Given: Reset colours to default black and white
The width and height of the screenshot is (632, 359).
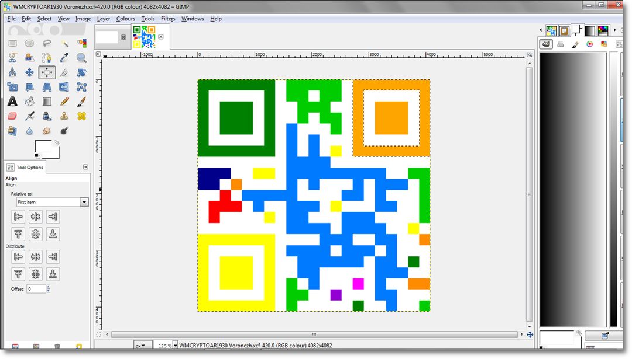Looking at the screenshot, I should pos(37,156).
